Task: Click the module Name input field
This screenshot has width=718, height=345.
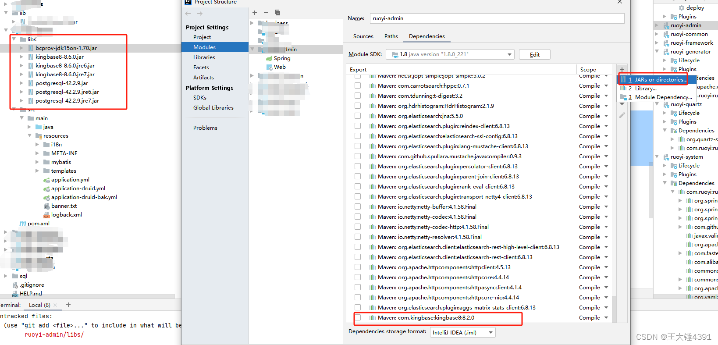Action: 497,18
